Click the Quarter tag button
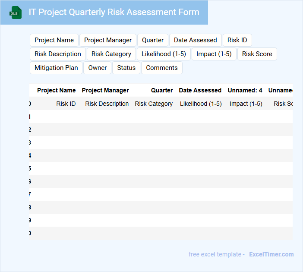The image size is (303, 272). [x=153, y=40]
